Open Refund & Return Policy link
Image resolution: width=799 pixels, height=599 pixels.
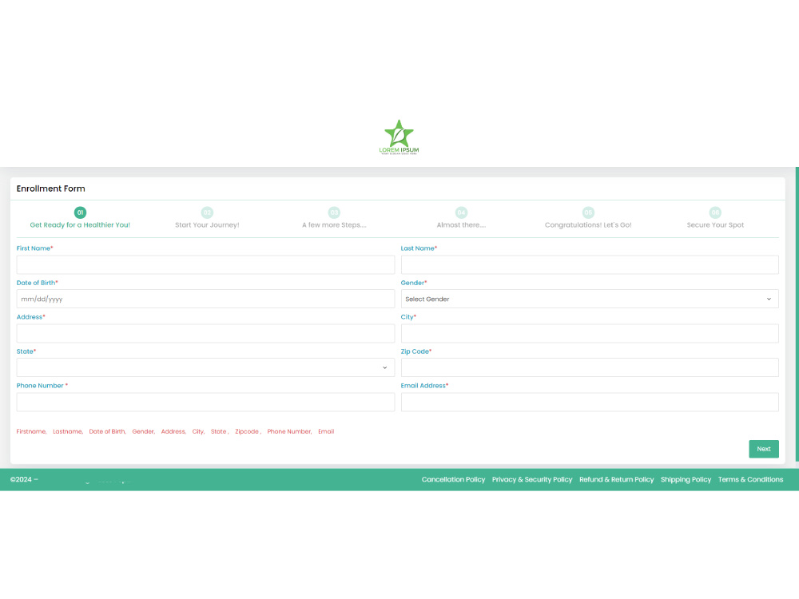point(616,479)
